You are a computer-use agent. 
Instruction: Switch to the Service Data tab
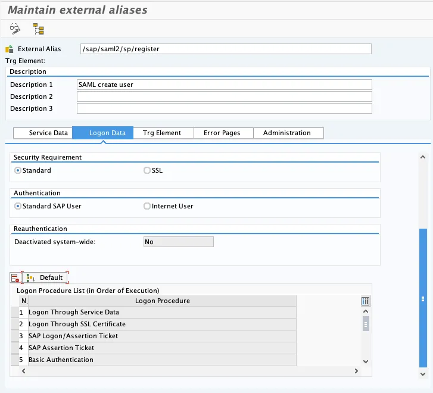click(48, 133)
